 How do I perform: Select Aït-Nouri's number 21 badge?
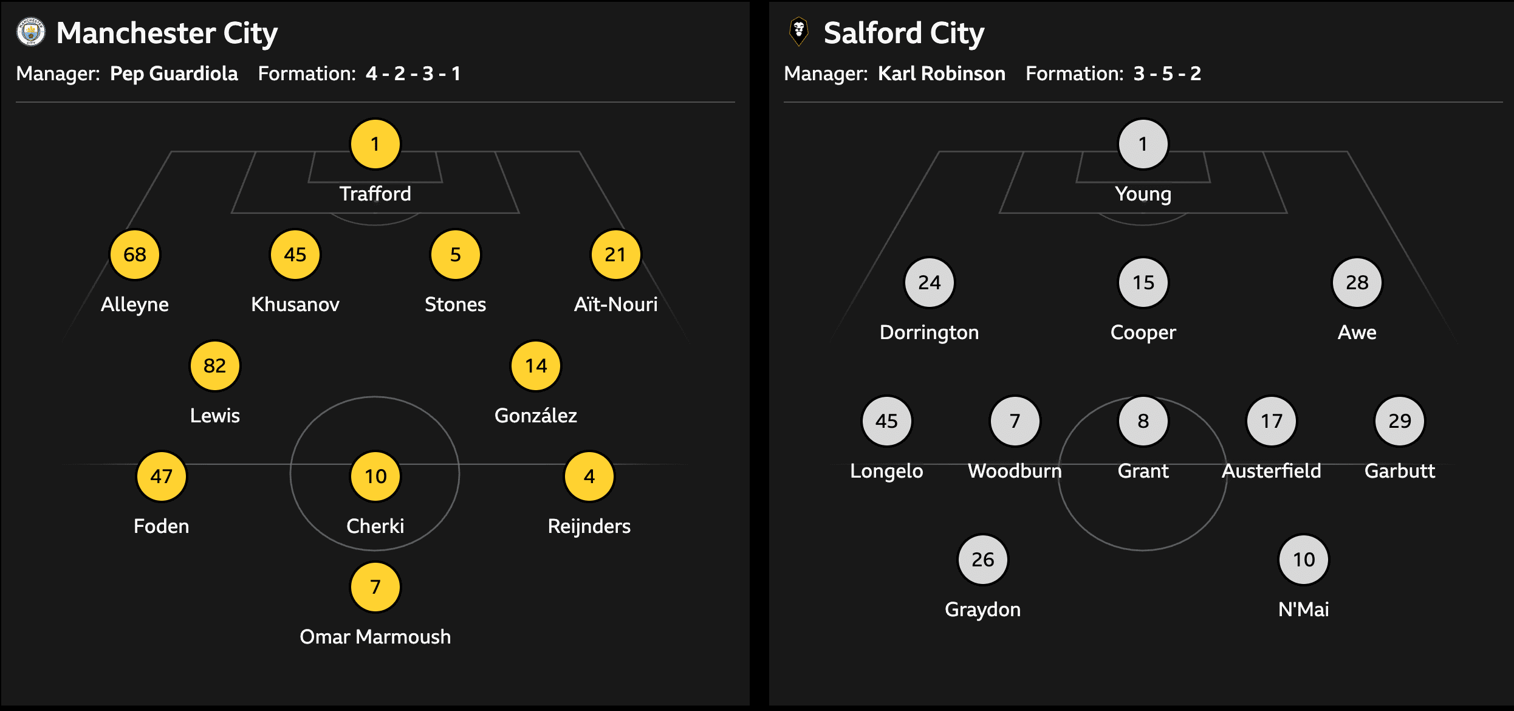click(615, 255)
